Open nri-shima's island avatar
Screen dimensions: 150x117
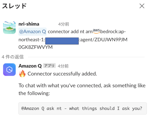(9, 28)
